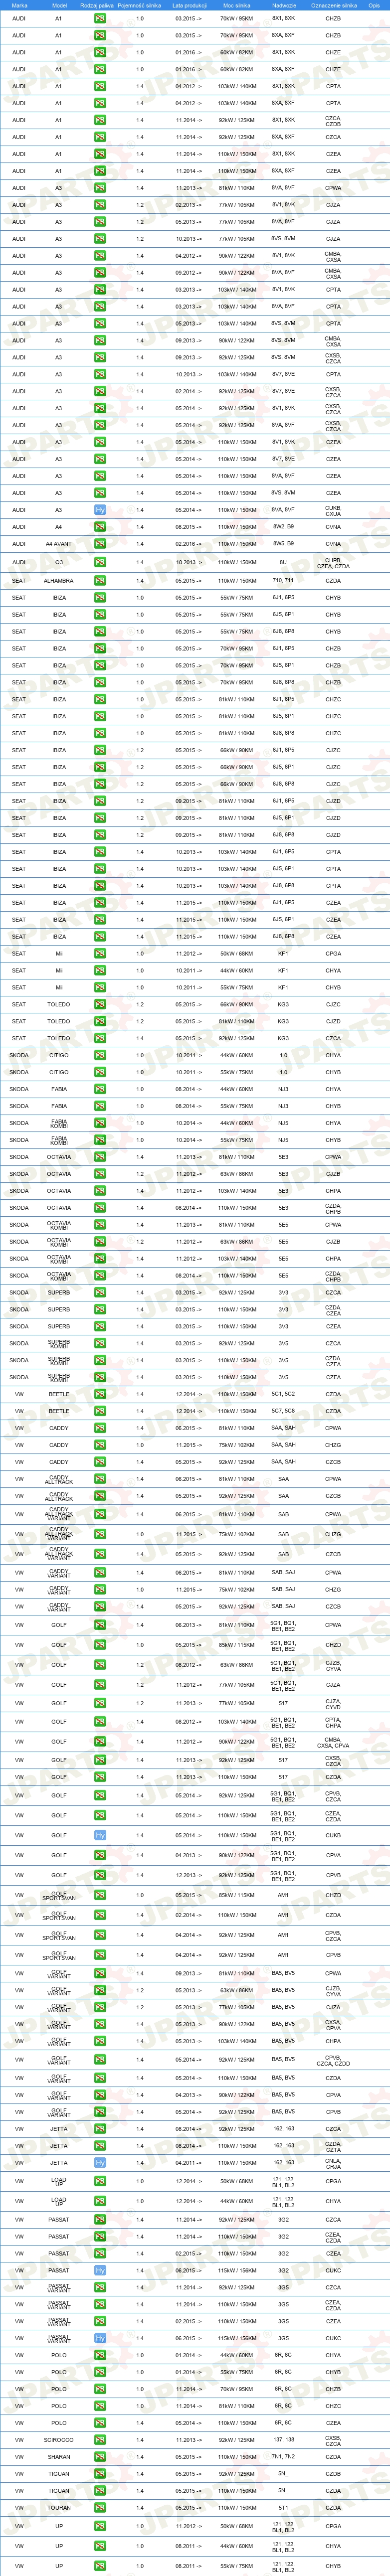Image resolution: width=390 pixels, height=2576 pixels.
Task: Click the petrol fuel icon in the AUDI A4 row
Action: (x=100, y=527)
